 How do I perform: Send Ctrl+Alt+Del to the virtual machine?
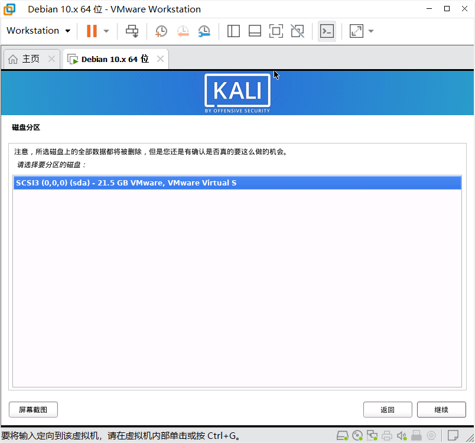tap(132, 31)
